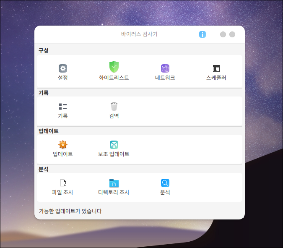Open the 화이트리스트 green shield icon
This screenshot has width=283, height=248.
pyautogui.click(x=114, y=67)
